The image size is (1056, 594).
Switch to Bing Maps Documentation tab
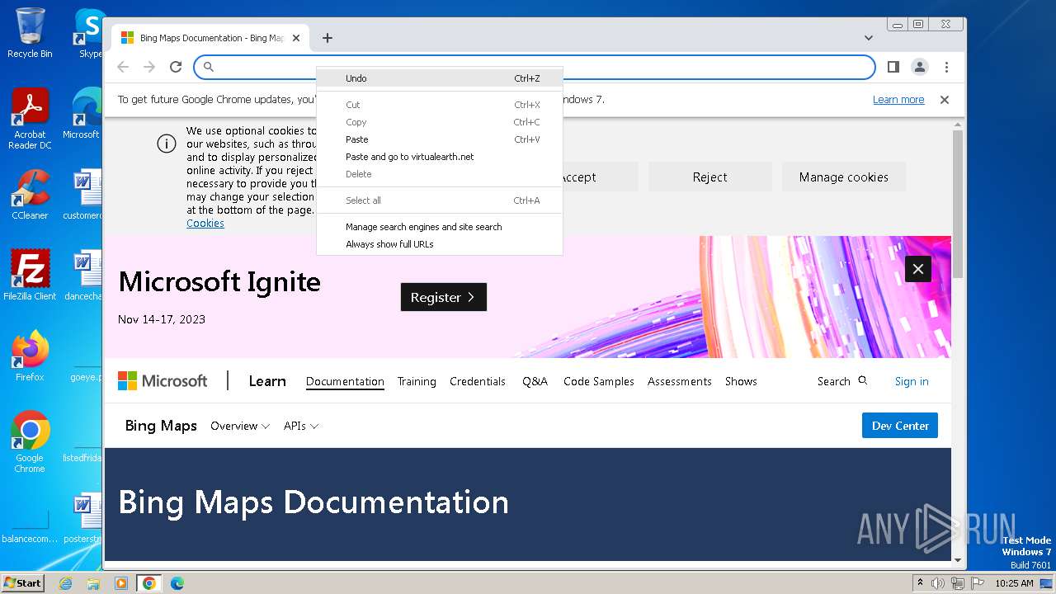210,38
